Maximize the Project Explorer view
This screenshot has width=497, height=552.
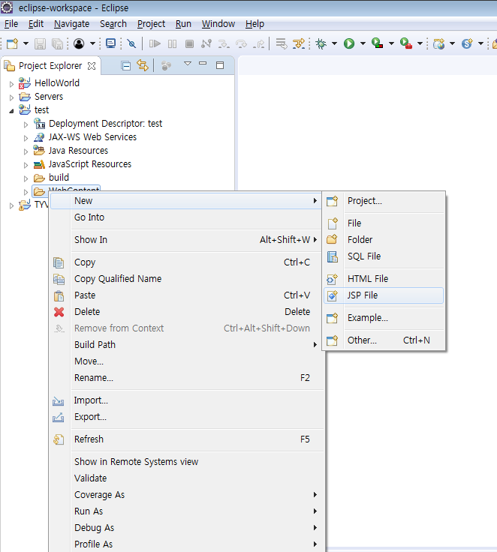point(220,65)
